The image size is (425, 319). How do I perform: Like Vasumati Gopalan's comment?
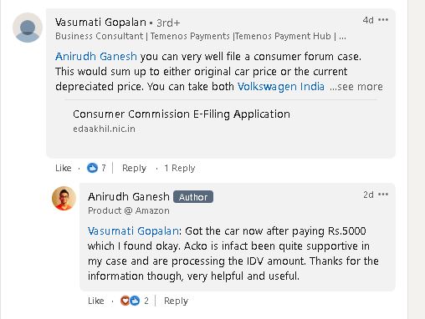tap(64, 168)
